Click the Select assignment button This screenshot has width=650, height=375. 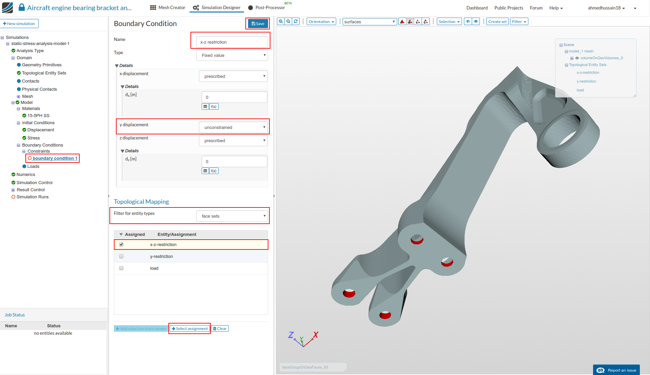190,329
